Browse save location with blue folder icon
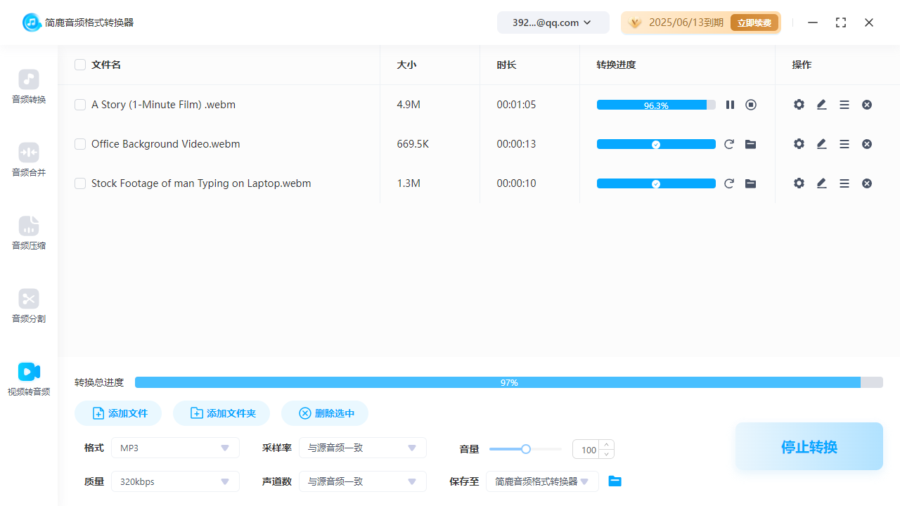Viewport: 900px width, 506px height. coord(615,481)
